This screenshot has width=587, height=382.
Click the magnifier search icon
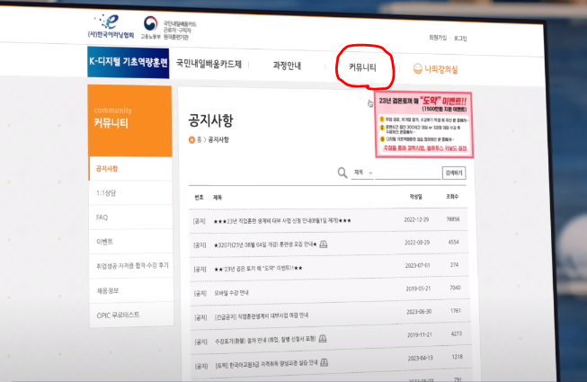342,173
